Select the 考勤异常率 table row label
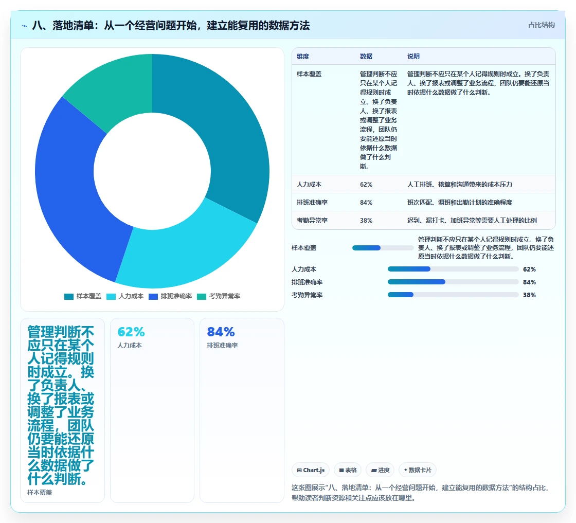576x523 pixels. click(x=312, y=221)
